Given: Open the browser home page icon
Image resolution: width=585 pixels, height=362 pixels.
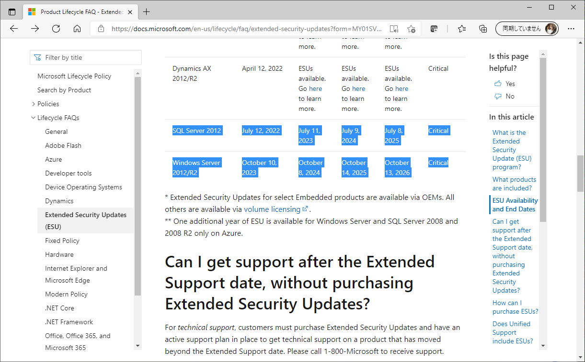Looking at the screenshot, I should coord(77,28).
